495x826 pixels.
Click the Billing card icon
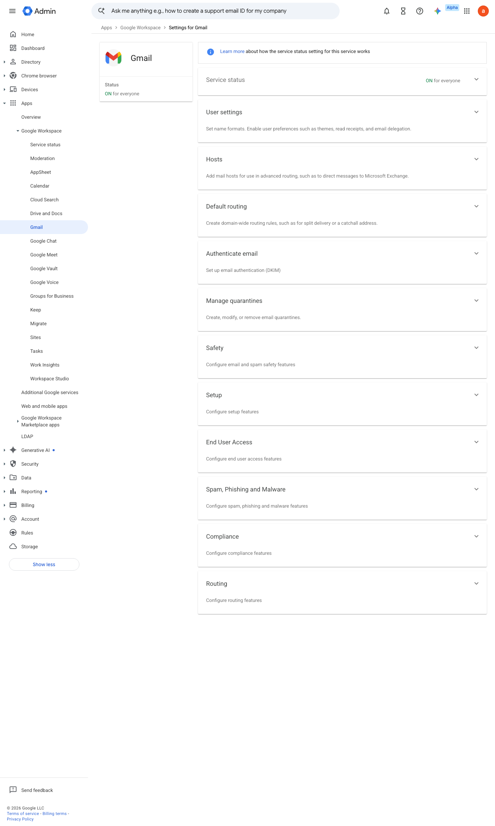(13, 505)
